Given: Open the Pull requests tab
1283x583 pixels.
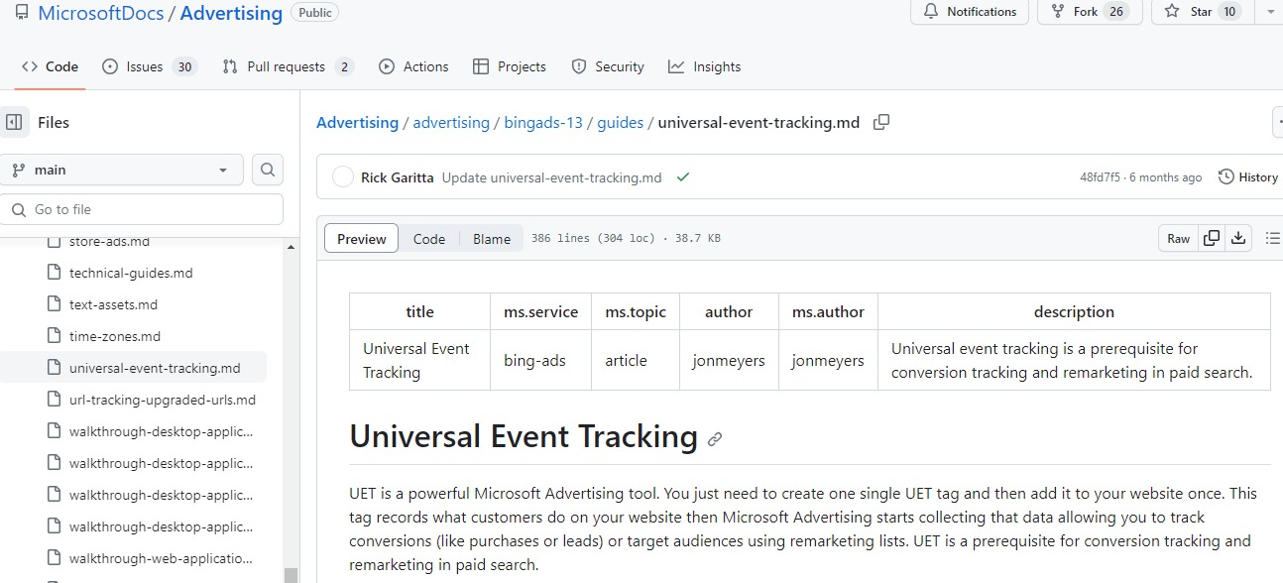Looking at the screenshot, I should pyautogui.click(x=287, y=66).
